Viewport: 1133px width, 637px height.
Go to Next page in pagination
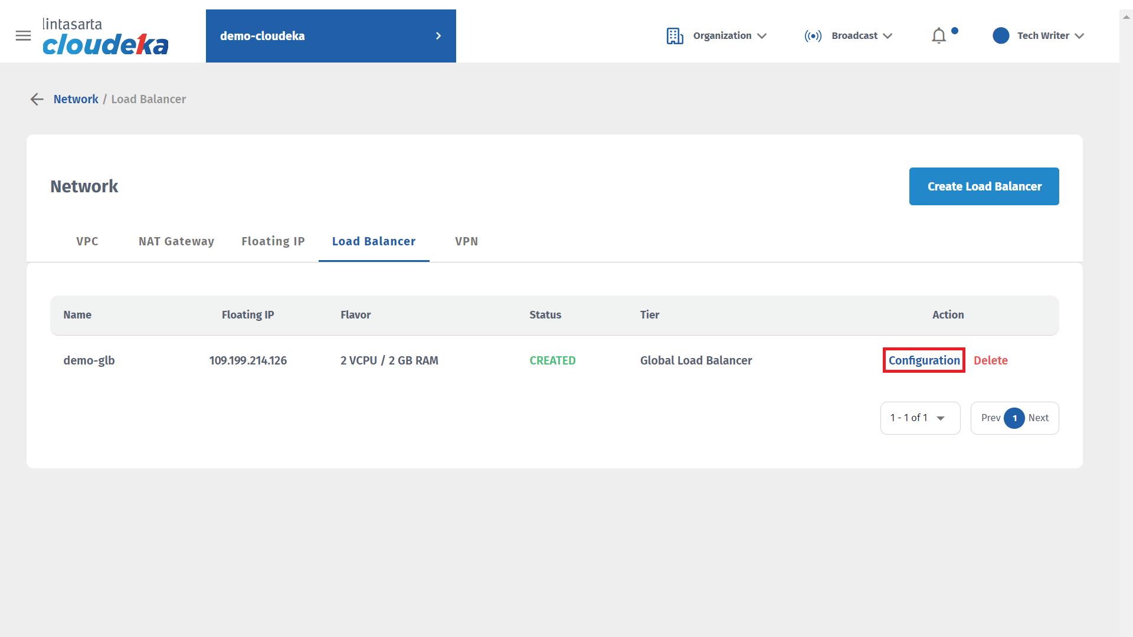1038,418
